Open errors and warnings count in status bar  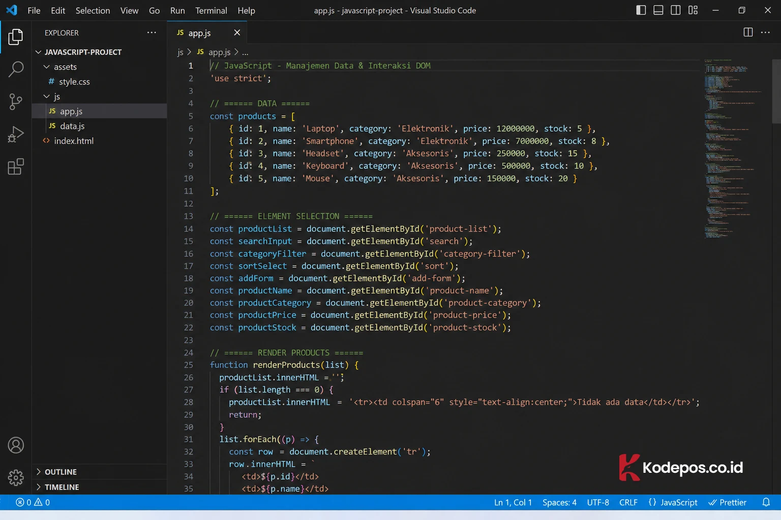pos(33,502)
